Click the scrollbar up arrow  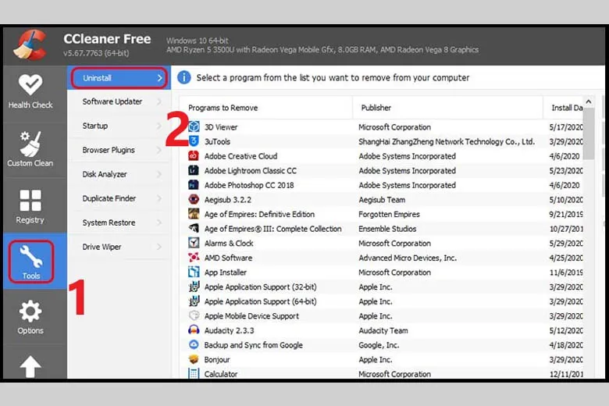coord(589,101)
